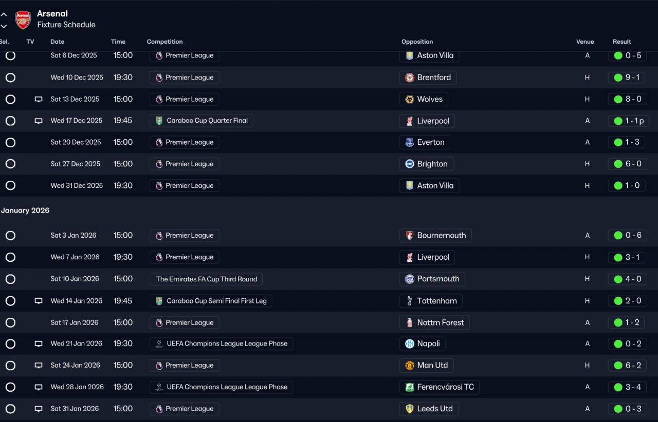
Task: Click the Leeds Utd club badge
Action: (x=410, y=409)
